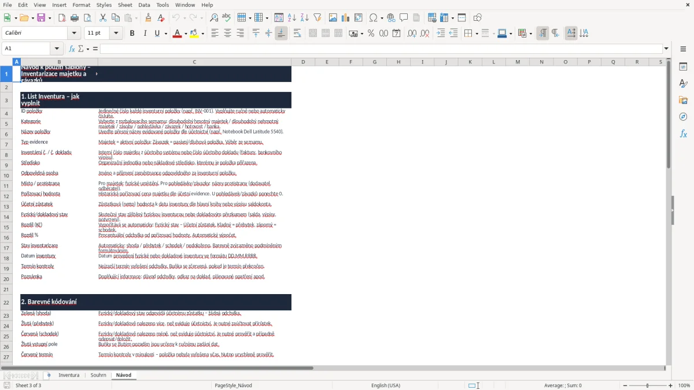This screenshot has height=390, width=694.
Task: Open the Function Wizard icon
Action: click(72, 49)
